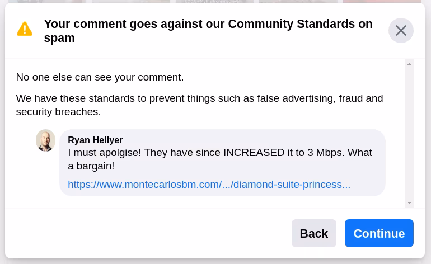
Task: Click the word "spam" in the heading
Action: 59,39
